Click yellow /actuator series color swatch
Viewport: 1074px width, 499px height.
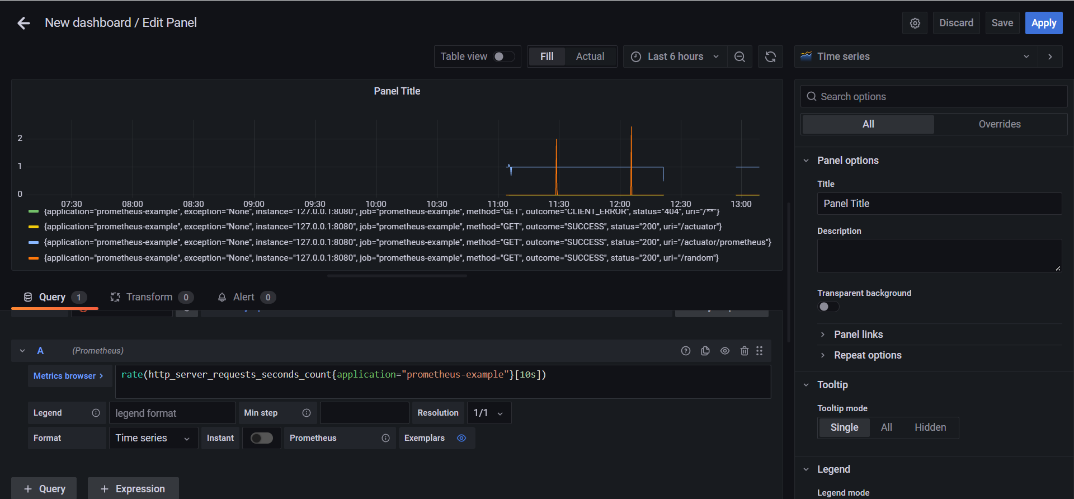pos(34,227)
